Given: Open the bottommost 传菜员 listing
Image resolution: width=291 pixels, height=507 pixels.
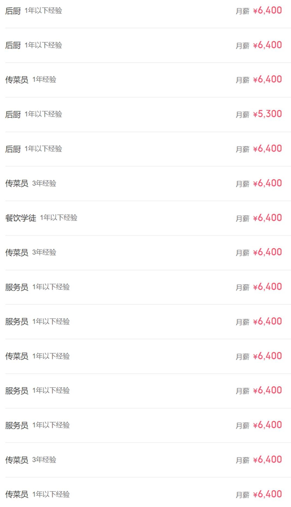Looking at the screenshot, I should 17,494.
